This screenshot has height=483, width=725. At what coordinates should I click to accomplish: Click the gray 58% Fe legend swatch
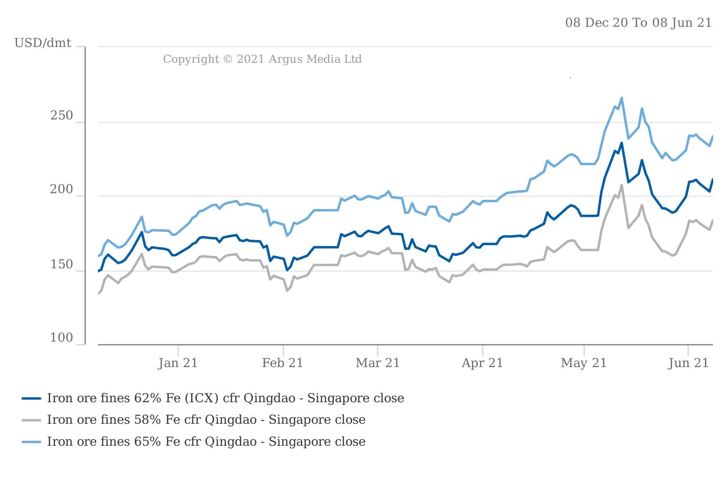point(31,420)
